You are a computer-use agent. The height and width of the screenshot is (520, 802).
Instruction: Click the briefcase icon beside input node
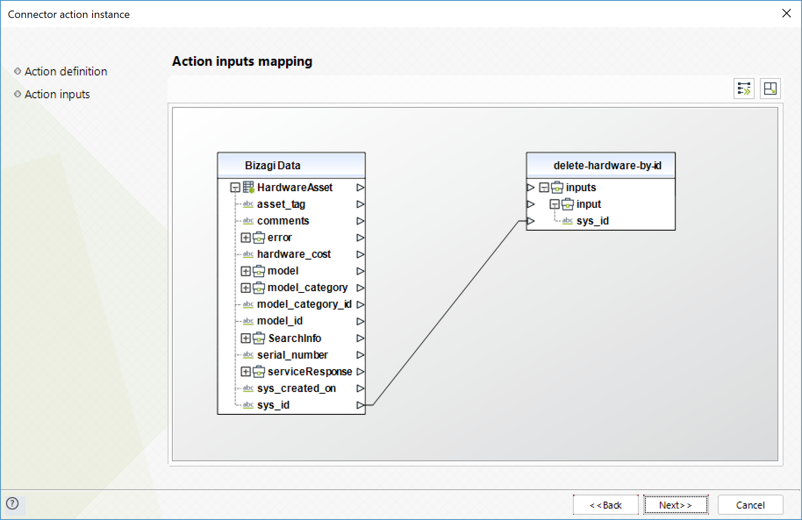[x=568, y=204]
